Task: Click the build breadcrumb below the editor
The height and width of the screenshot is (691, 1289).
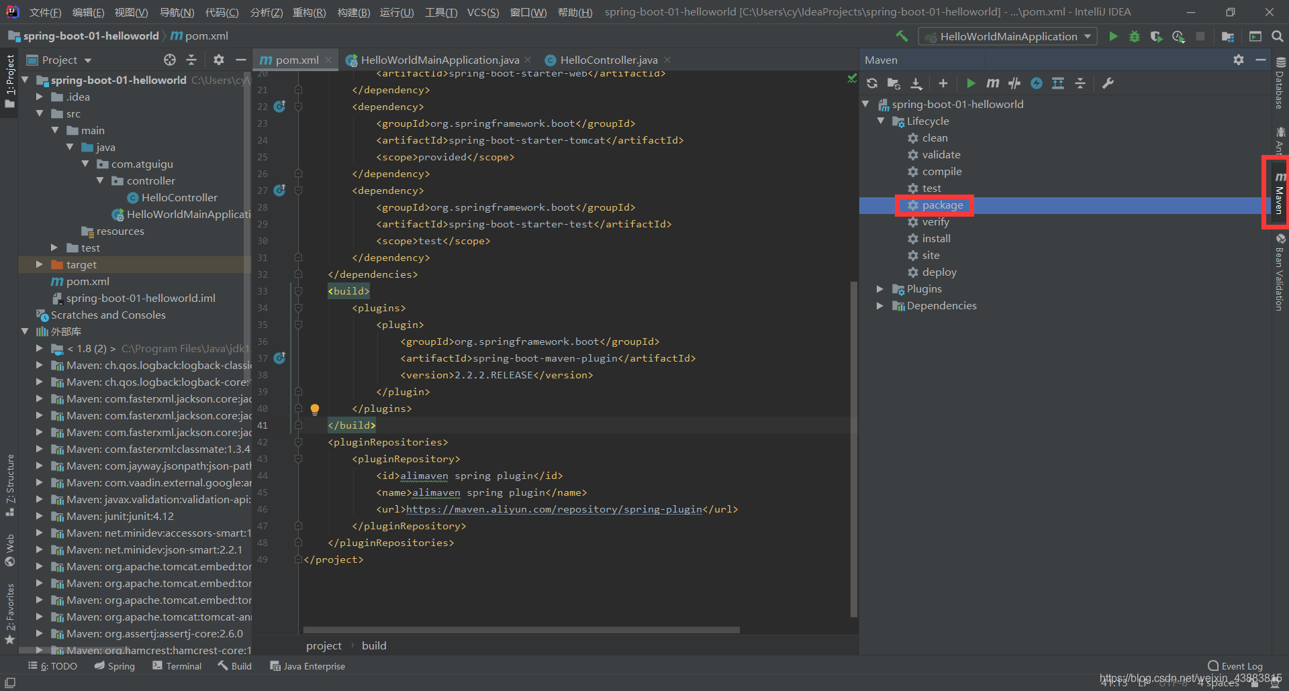Action: (374, 645)
